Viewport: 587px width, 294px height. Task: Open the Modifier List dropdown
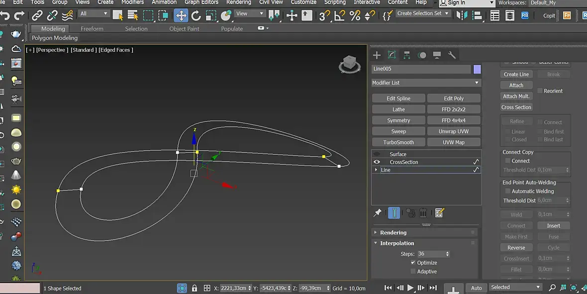426,83
